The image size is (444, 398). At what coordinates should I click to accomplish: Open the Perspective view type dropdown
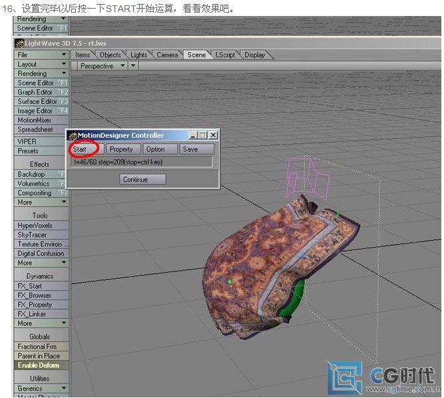coord(103,66)
